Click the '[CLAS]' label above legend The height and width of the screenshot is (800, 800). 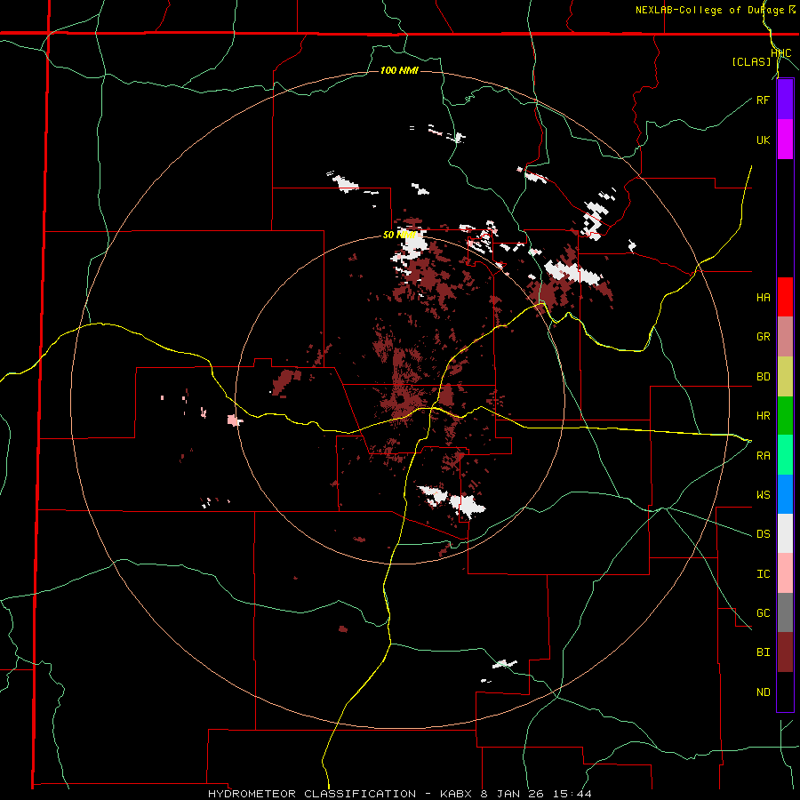[751, 61]
